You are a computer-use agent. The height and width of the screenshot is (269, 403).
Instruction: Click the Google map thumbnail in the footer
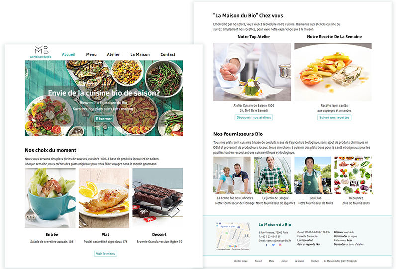click(x=233, y=236)
